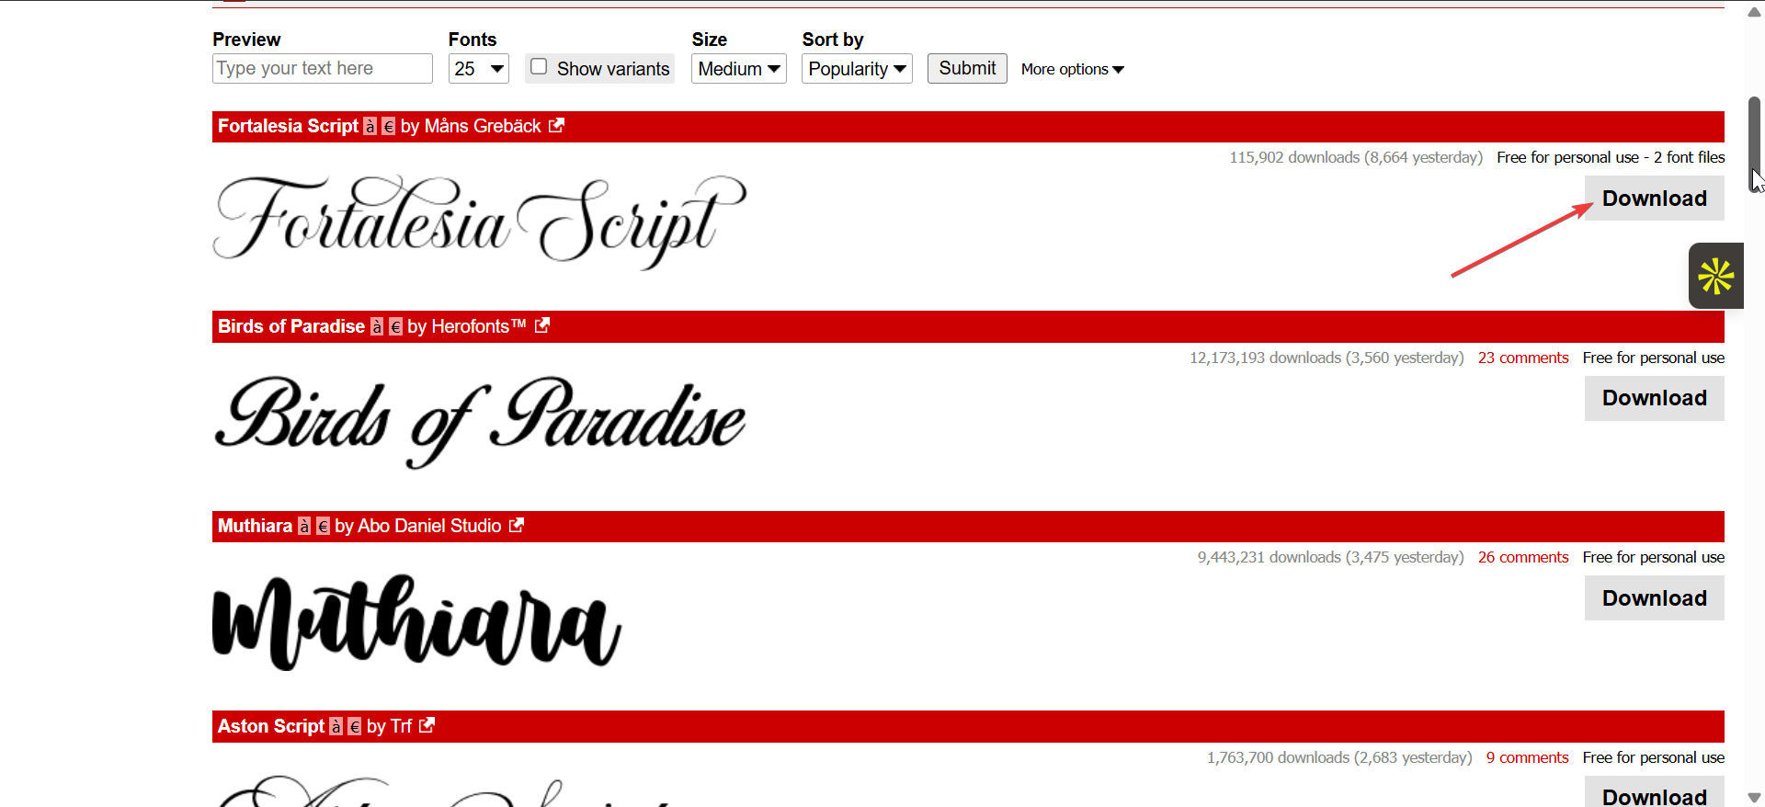
Task: Download Fortalesia Script font
Action: point(1655,199)
